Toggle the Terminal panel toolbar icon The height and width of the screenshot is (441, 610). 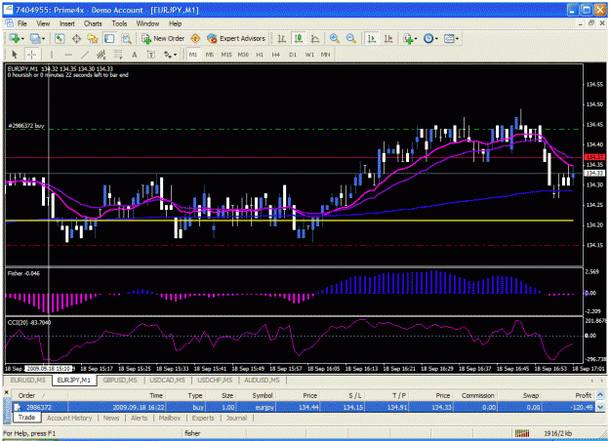109,38
